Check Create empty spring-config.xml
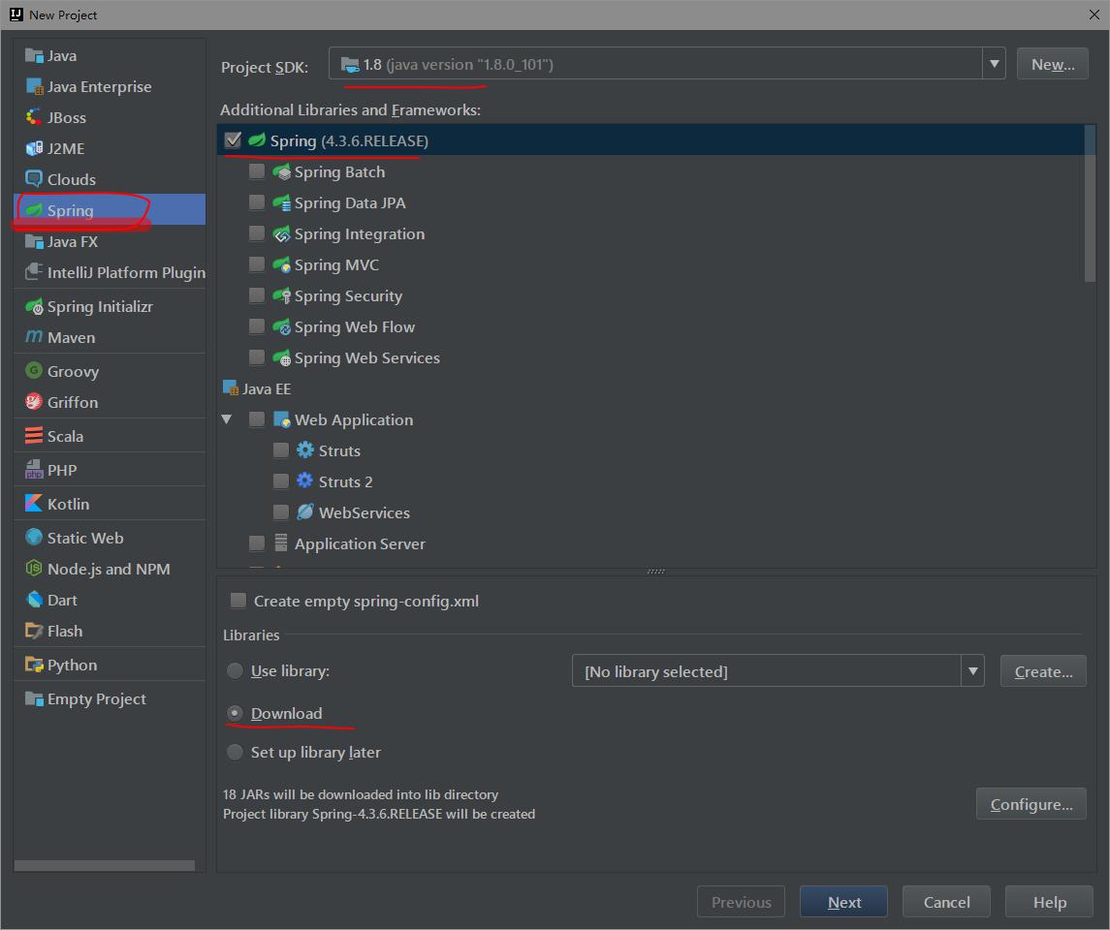Image resolution: width=1110 pixels, height=930 pixels. pyautogui.click(x=238, y=601)
